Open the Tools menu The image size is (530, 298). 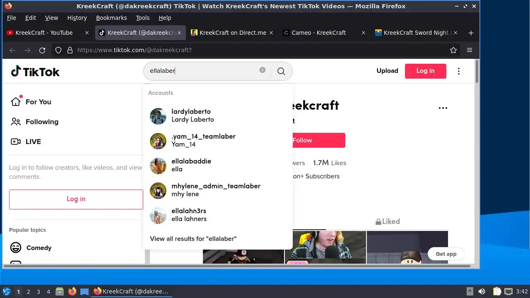(142, 18)
